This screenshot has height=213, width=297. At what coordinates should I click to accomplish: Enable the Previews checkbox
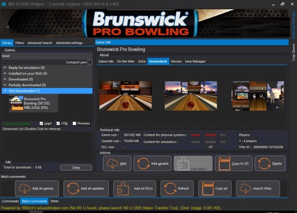(x=74, y=124)
